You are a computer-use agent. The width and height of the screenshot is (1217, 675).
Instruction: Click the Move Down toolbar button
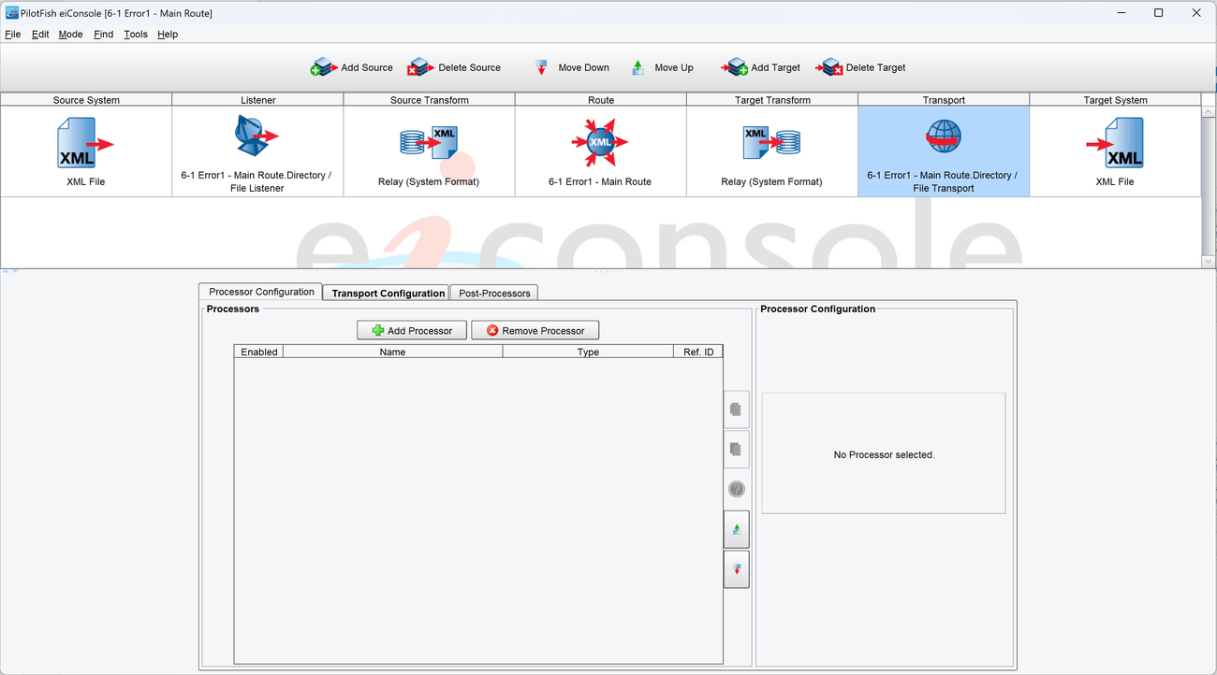point(571,67)
